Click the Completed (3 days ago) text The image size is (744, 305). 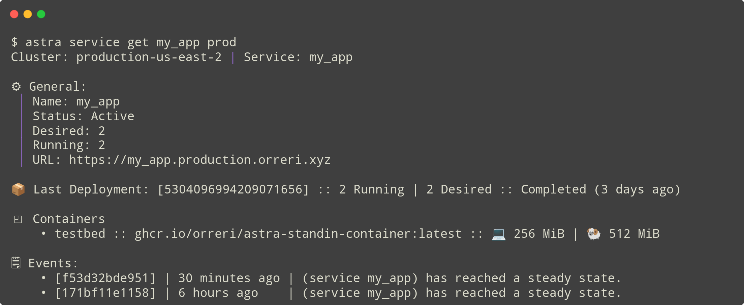click(x=601, y=190)
